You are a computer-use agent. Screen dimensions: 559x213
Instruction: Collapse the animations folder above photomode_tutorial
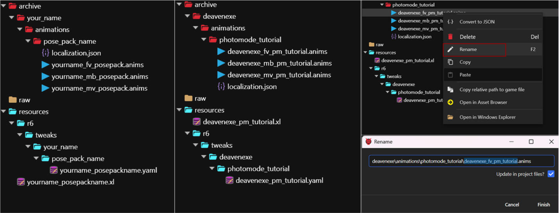[x=196, y=28]
